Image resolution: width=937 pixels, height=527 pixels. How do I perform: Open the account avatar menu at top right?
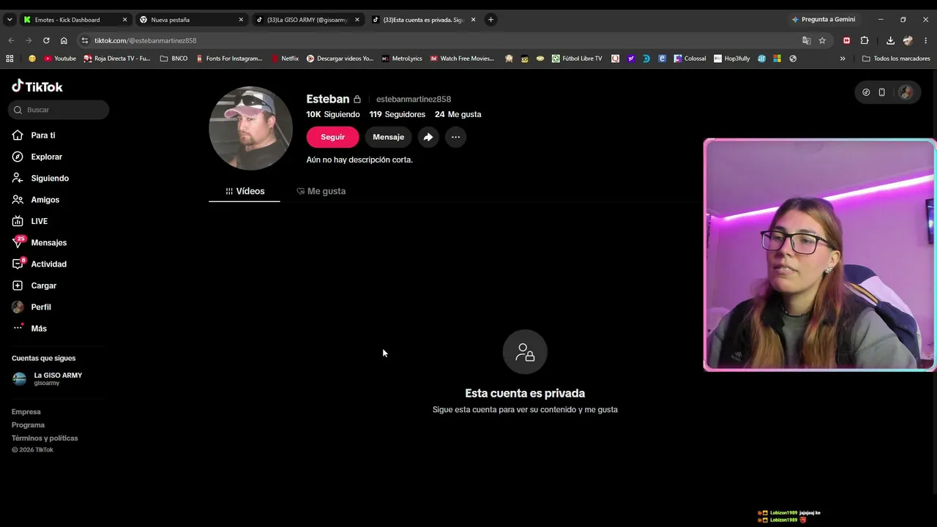pos(906,92)
